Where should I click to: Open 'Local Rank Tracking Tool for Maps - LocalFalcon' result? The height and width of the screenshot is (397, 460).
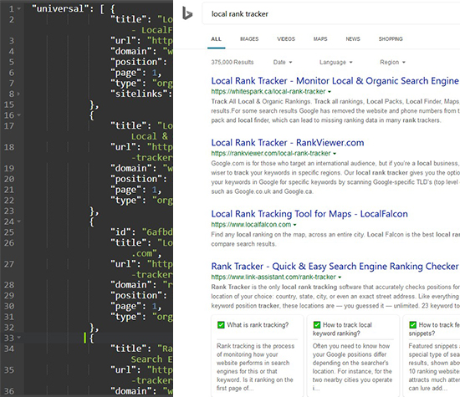point(309,214)
